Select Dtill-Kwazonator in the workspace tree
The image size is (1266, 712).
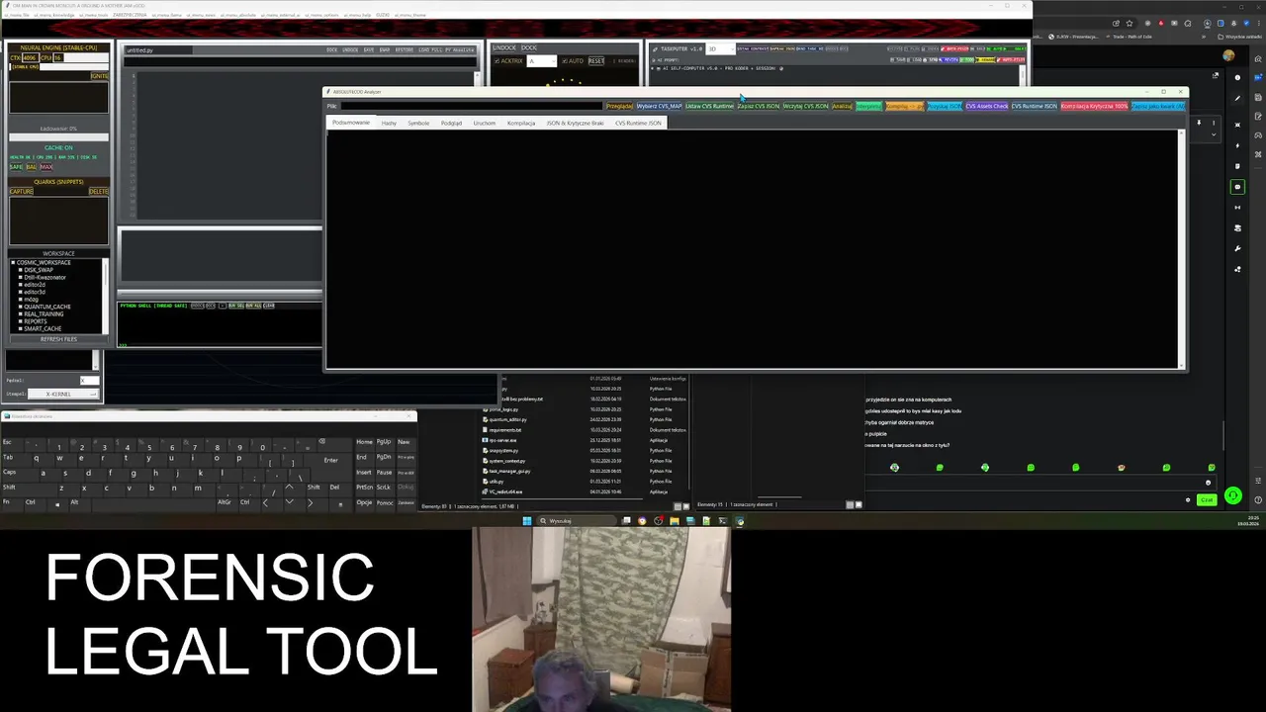[45, 277]
